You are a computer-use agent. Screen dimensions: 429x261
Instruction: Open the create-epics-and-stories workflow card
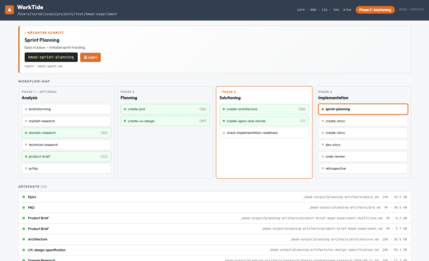click(x=264, y=121)
